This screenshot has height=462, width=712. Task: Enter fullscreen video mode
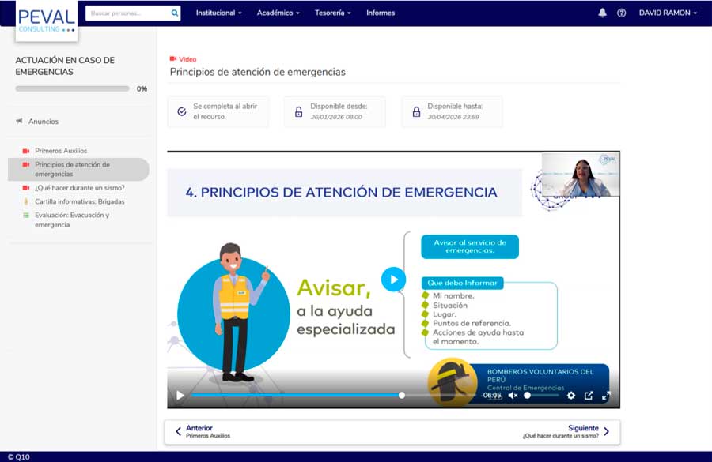tap(606, 396)
